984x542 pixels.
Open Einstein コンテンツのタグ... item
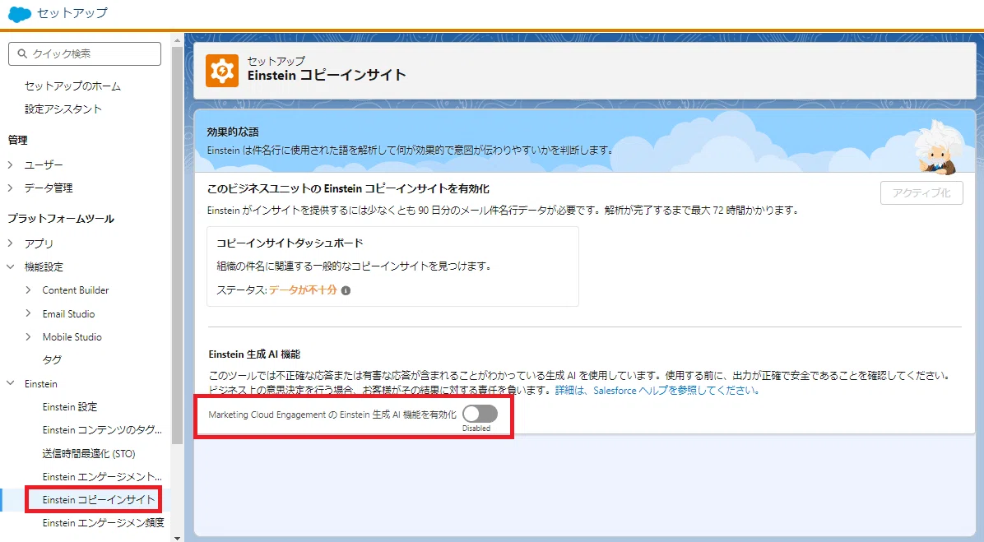click(102, 429)
